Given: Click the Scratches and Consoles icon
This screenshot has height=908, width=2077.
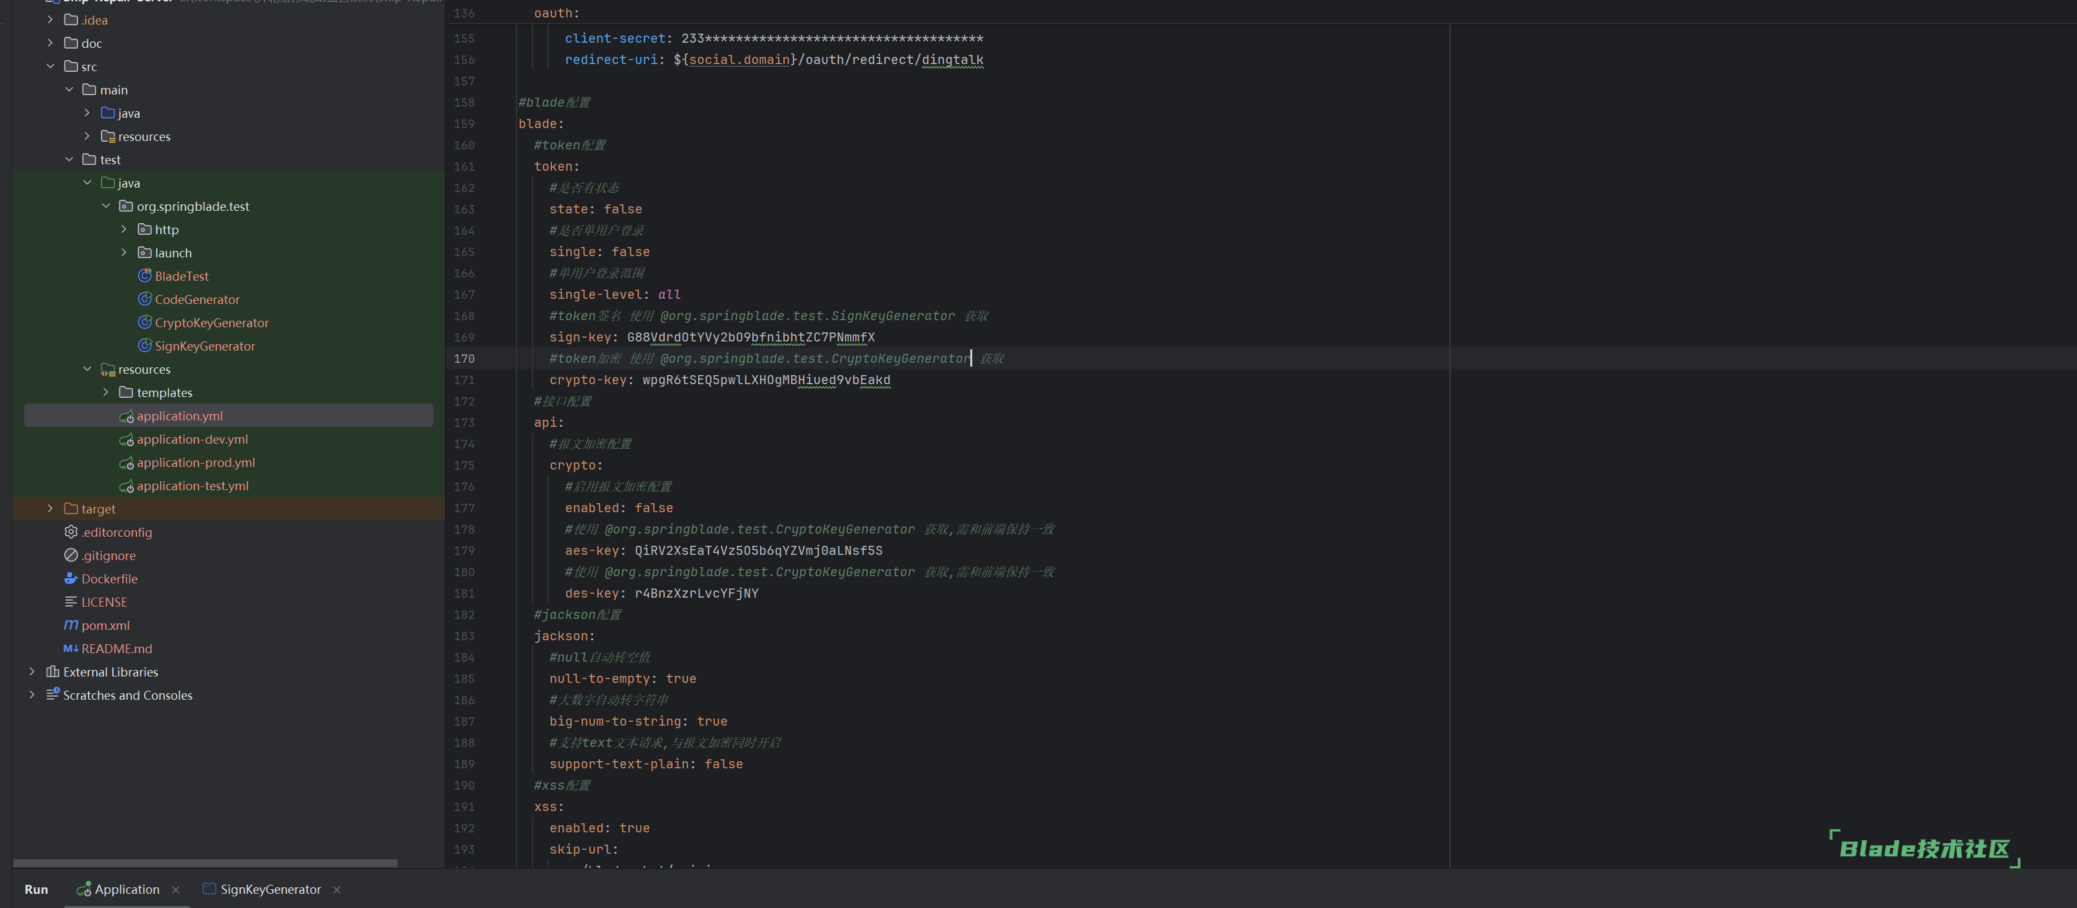Looking at the screenshot, I should point(52,695).
